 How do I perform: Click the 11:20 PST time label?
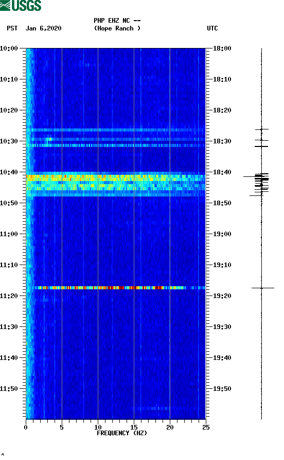coord(9,296)
